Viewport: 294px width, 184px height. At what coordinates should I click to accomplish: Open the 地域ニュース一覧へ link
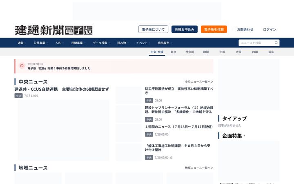(x=199, y=168)
